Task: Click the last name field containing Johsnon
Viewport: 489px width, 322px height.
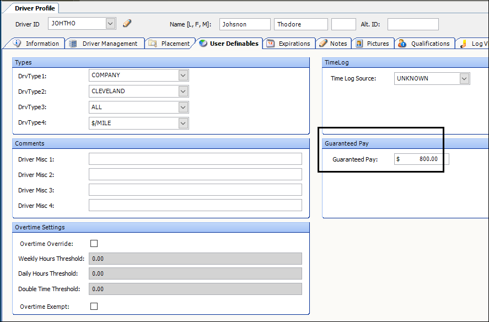Action: click(x=245, y=24)
